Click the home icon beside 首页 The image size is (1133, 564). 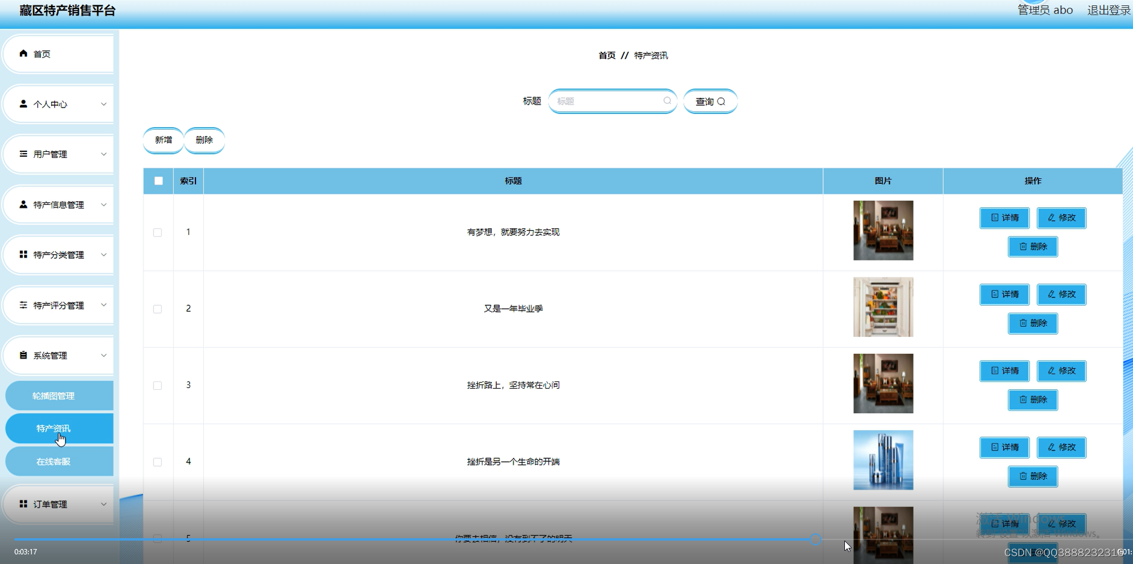[x=23, y=53]
